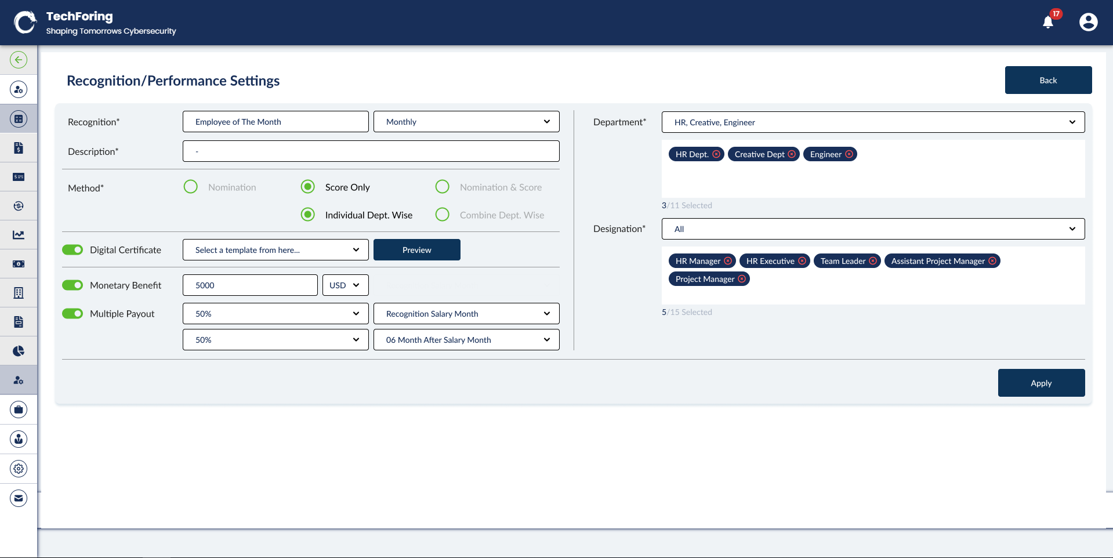Click the Description input field

[x=371, y=151]
